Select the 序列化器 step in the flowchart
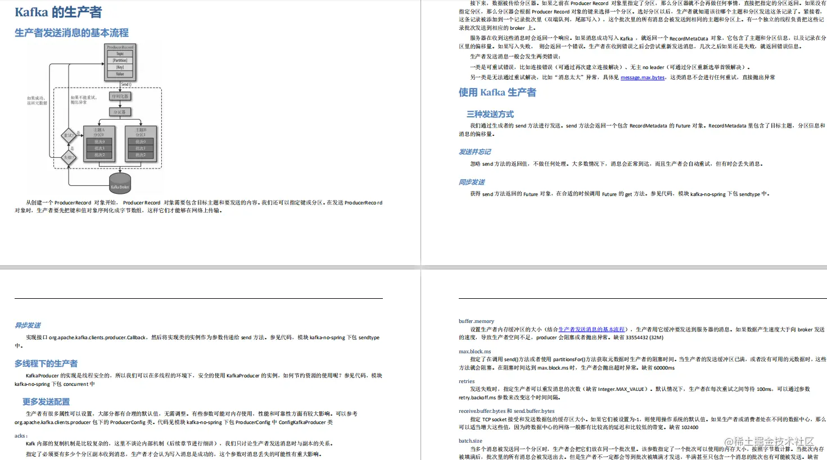 [120, 97]
